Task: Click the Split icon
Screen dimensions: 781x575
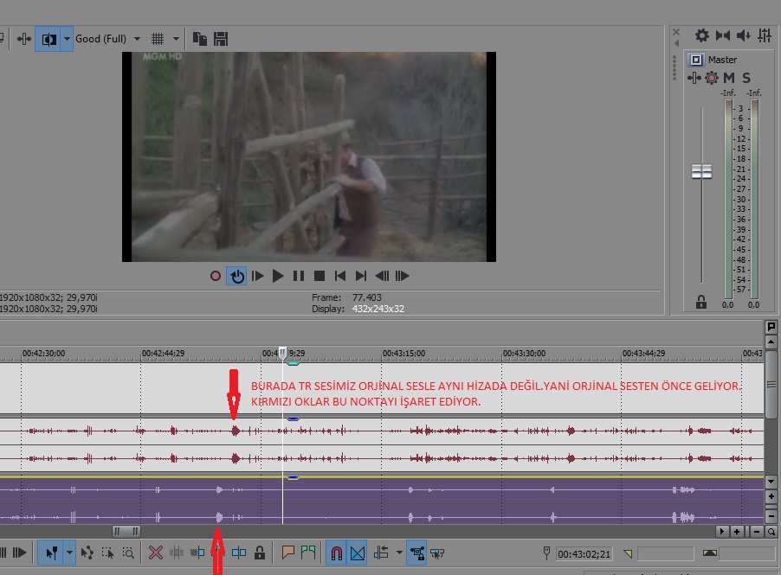Action: 239,553
